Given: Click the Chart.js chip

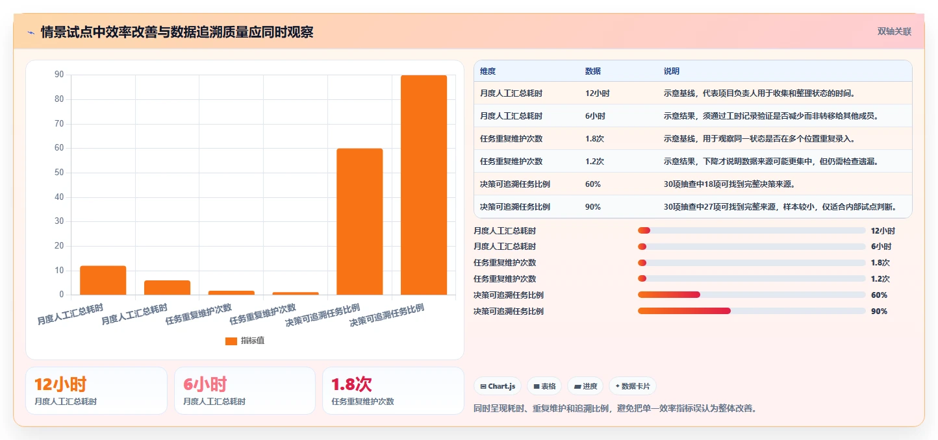Looking at the screenshot, I should point(498,386).
